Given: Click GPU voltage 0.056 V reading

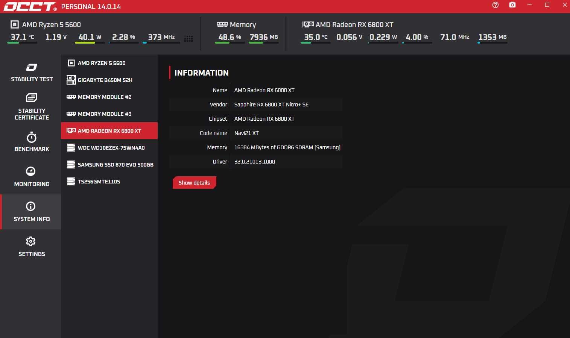Looking at the screenshot, I should coord(350,37).
